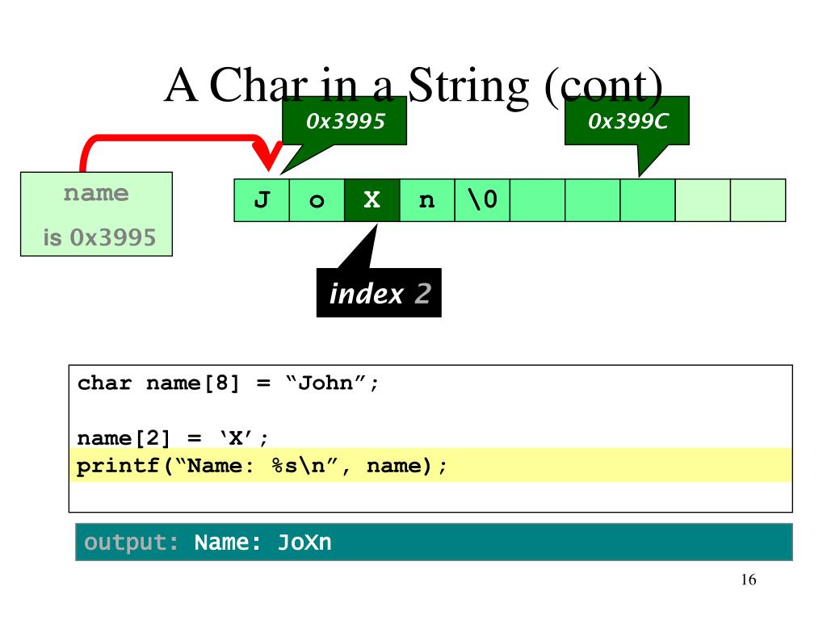
Task: Click the highlighted printf code line
Action: pyautogui.click(x=430, y=466)
